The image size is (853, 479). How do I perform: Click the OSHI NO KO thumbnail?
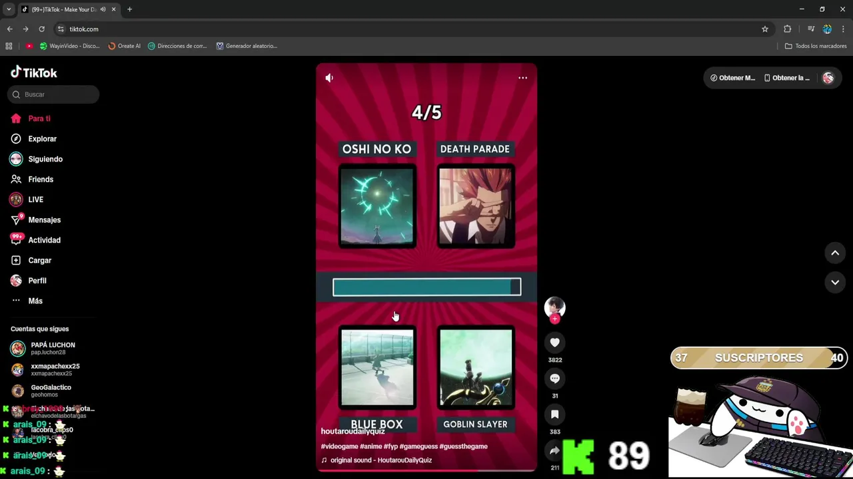[x=377, y=206]
